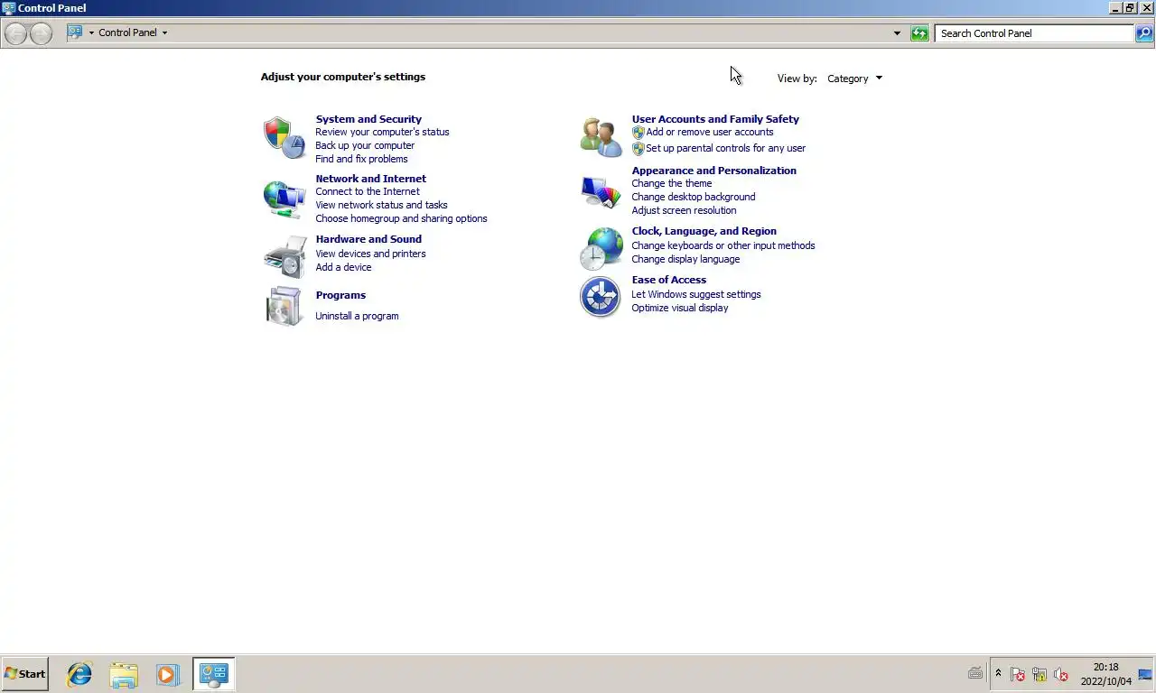Open Uninstall a program

pos(357,316)
